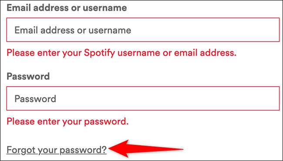
Task: Click the word "your" in the forgot link
Action: [x=47, y=151]
